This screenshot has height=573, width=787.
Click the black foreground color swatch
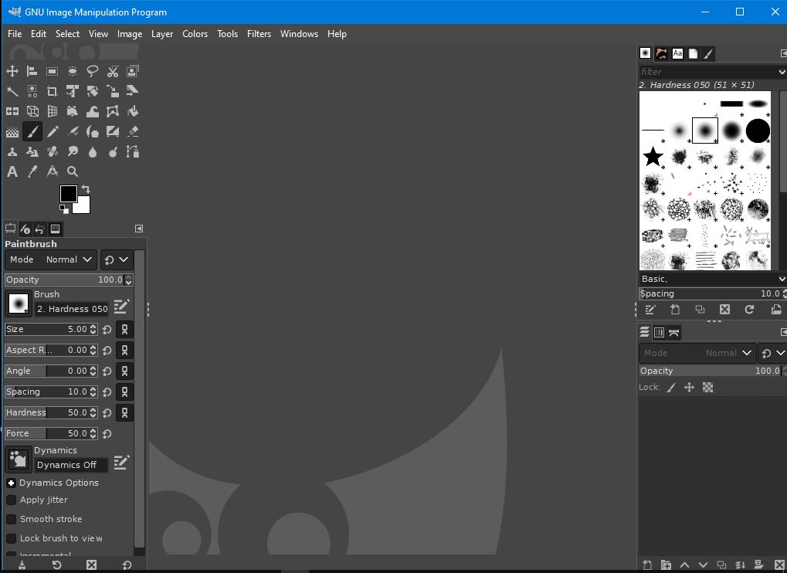tap(68, 193)
